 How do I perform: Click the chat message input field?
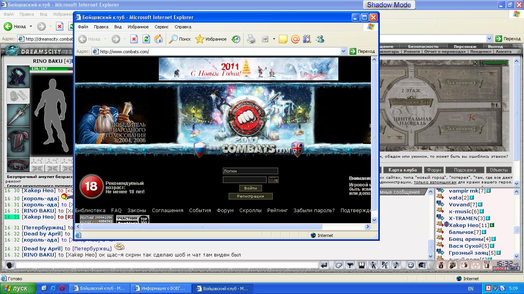167,265
